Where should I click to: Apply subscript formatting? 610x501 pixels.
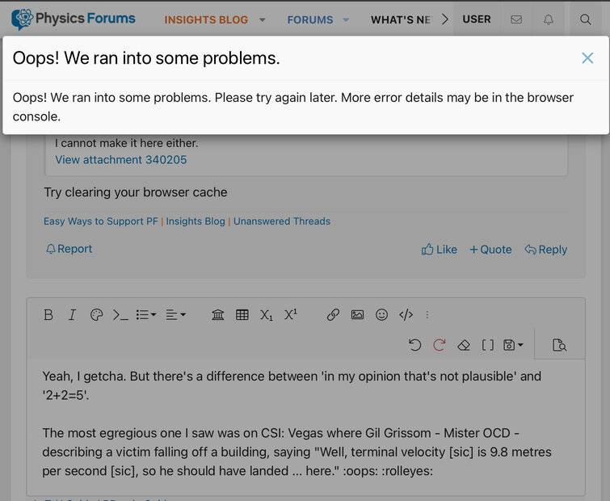[266, 315]
